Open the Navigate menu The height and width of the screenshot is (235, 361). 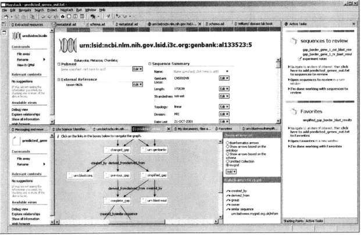click(24, 10)
